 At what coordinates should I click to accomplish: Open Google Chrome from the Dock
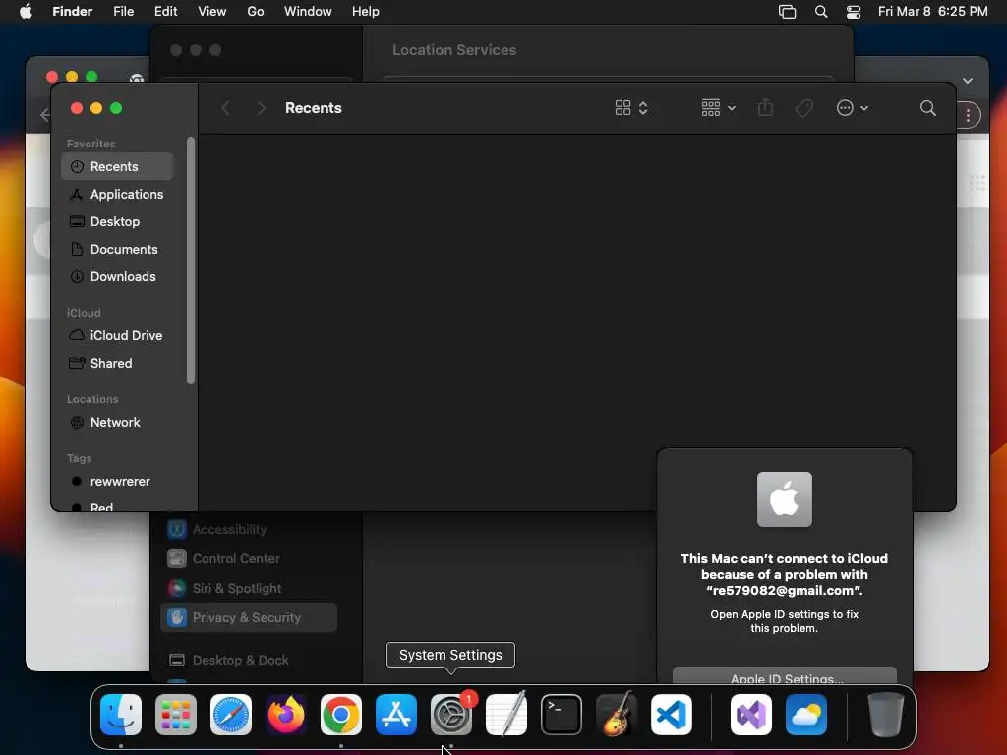click(341, 715)
